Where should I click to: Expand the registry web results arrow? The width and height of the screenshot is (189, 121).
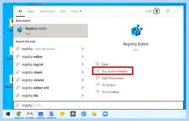point(83,49)
